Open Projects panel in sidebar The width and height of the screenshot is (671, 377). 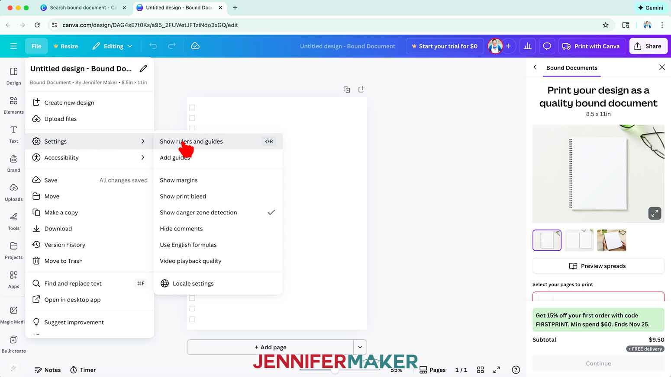(13, 250)
